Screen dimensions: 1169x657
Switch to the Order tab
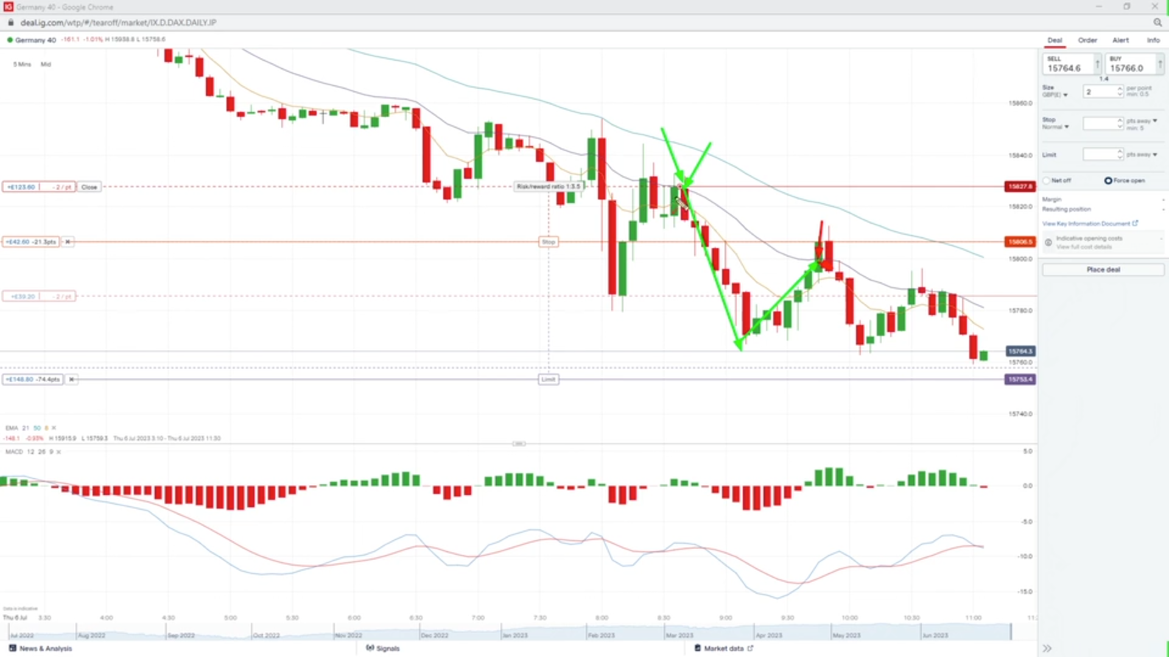1087,40
